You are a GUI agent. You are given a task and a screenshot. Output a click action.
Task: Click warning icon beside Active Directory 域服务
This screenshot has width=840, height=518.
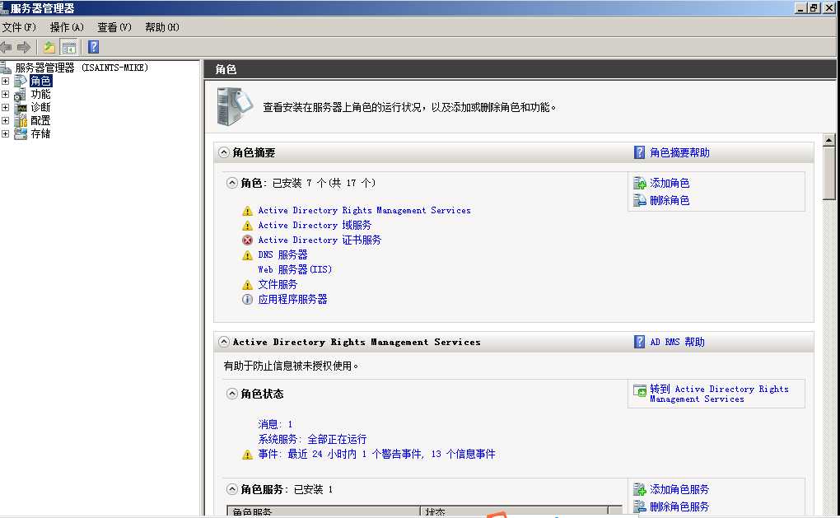pyautogui.click(x=247, y=226)
